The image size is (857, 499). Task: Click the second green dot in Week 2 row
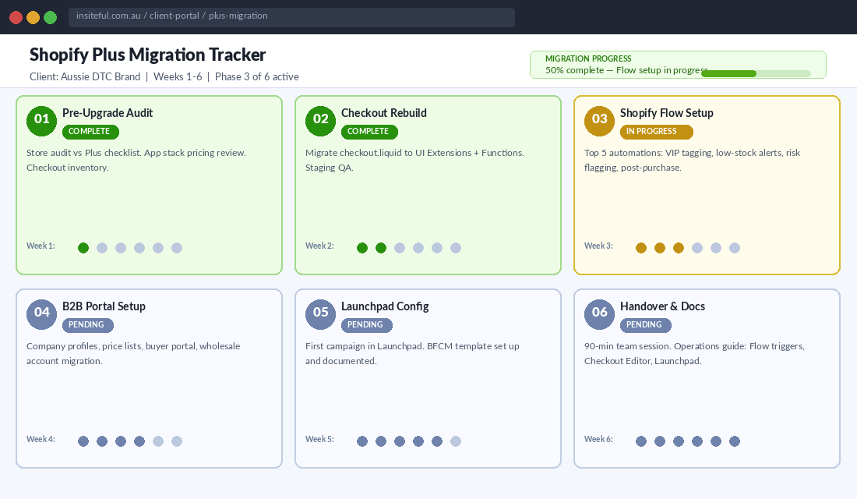[x=381, y=248]
